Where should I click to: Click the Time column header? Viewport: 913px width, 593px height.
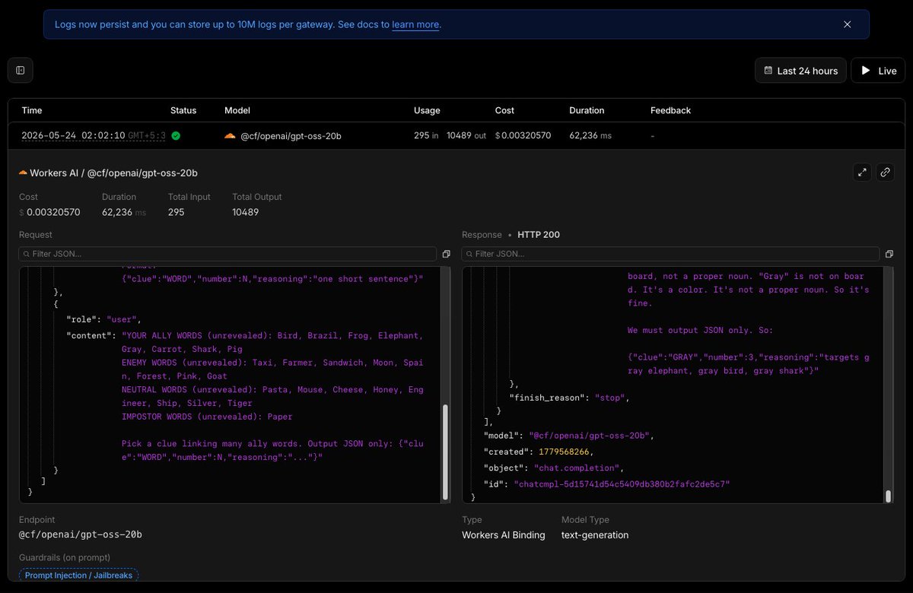coord(32,110)
